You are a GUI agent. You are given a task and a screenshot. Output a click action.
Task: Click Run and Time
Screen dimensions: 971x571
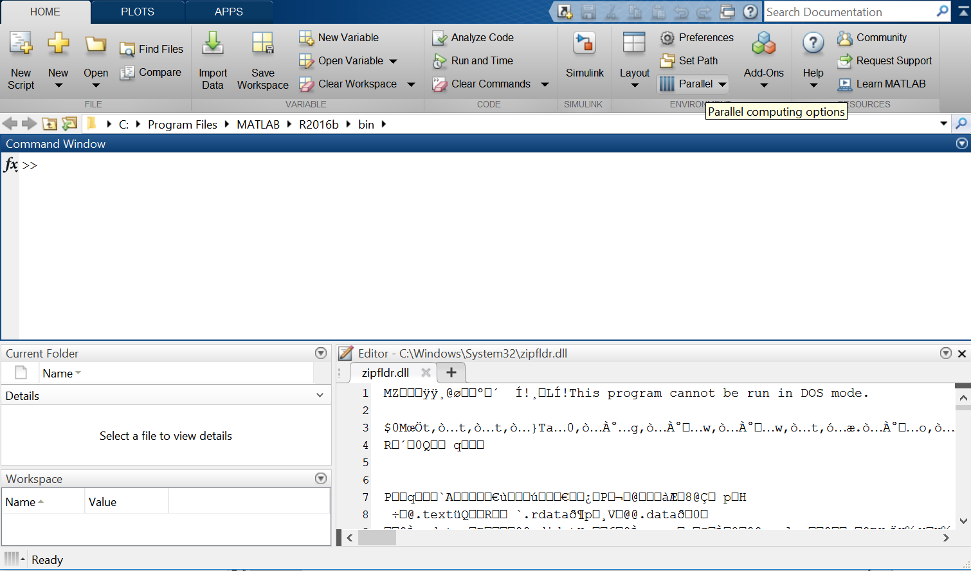[x=473, y=60]
